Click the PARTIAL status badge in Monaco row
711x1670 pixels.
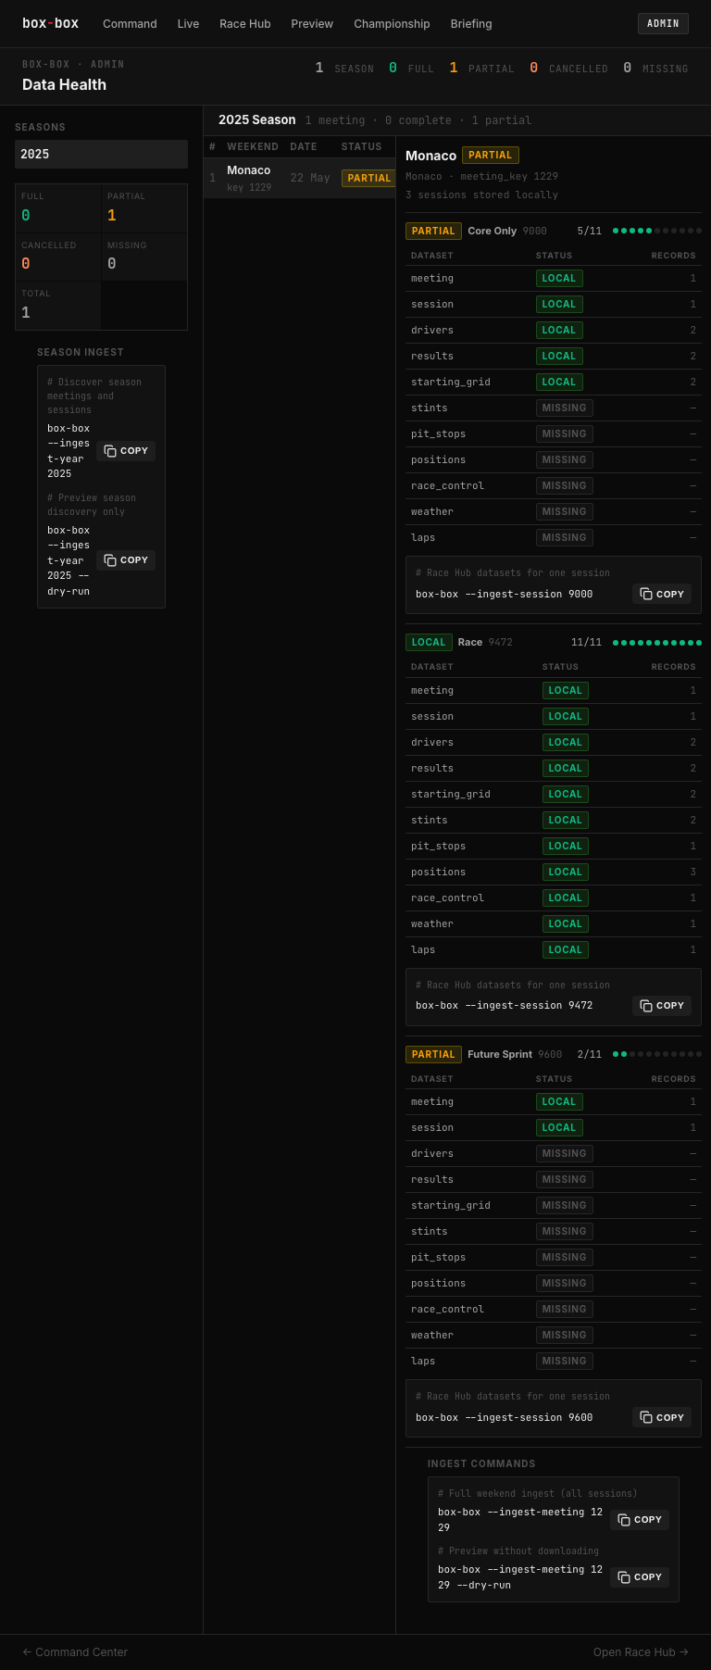(368, 178)
